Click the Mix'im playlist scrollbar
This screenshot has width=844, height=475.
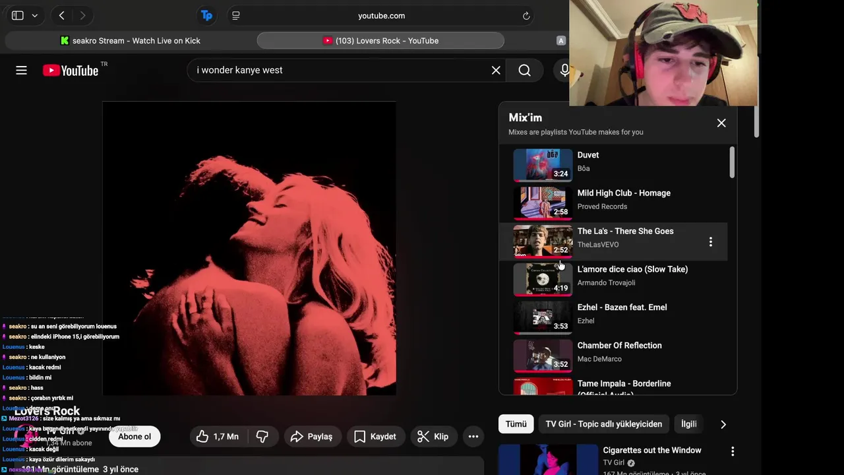pyautogui.click(x=732, y=162)
